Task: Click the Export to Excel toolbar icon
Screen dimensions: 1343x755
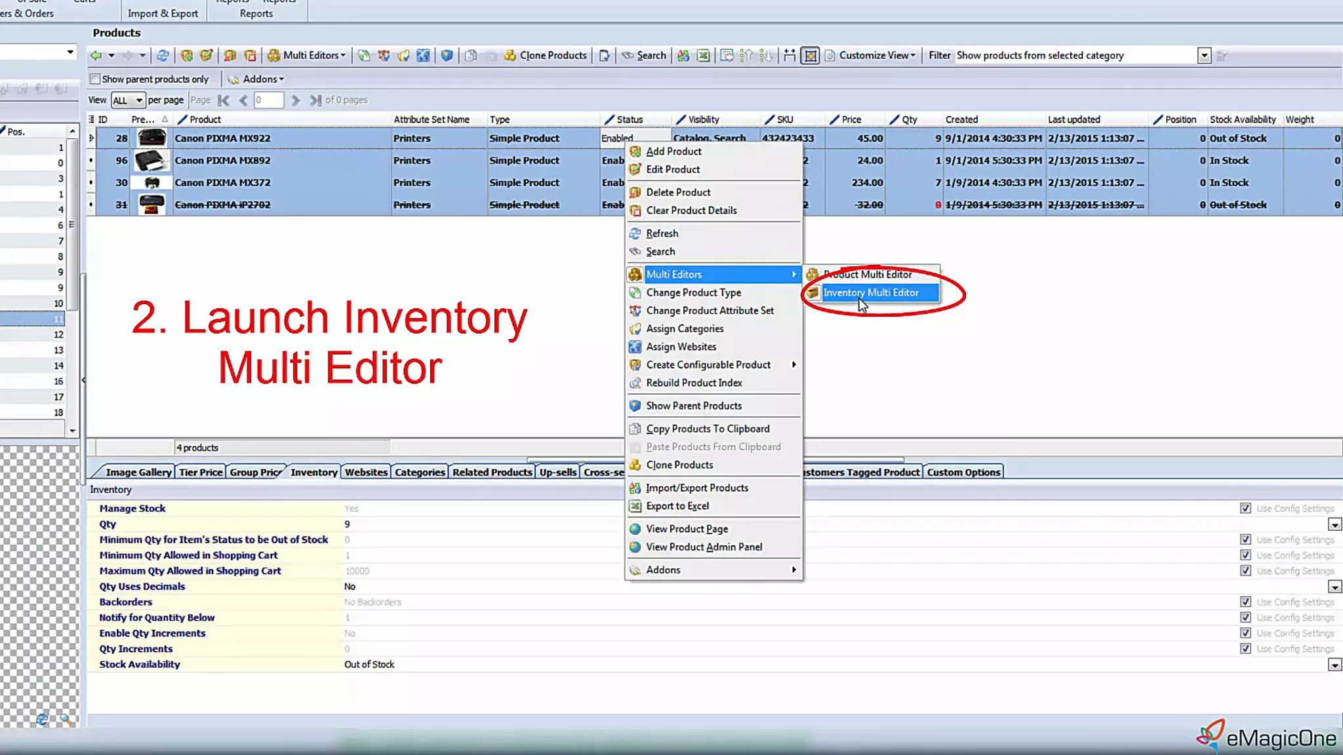Action: tap(703, 56)
